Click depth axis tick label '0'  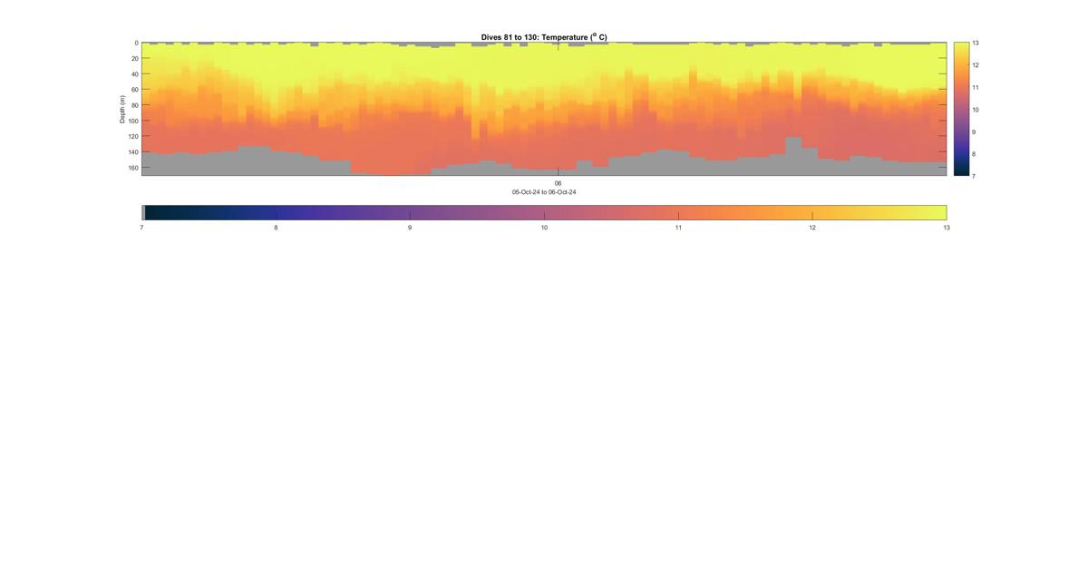[136, 43]
